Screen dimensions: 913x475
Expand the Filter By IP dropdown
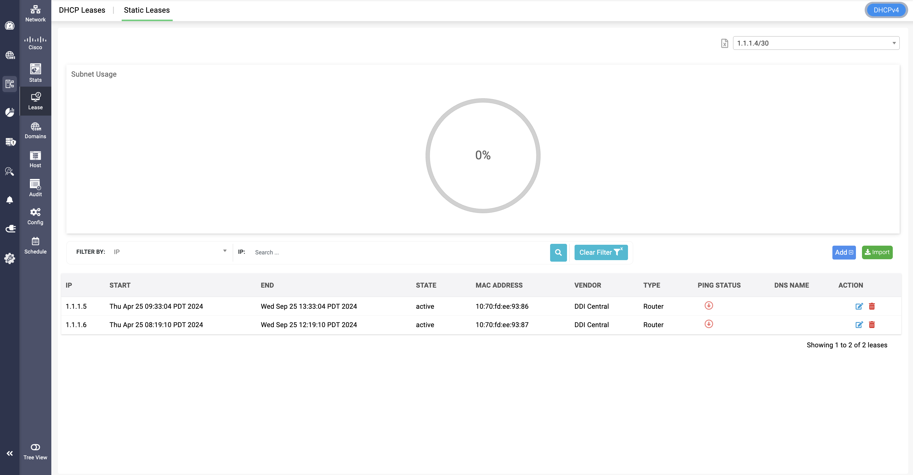[170, 251]
